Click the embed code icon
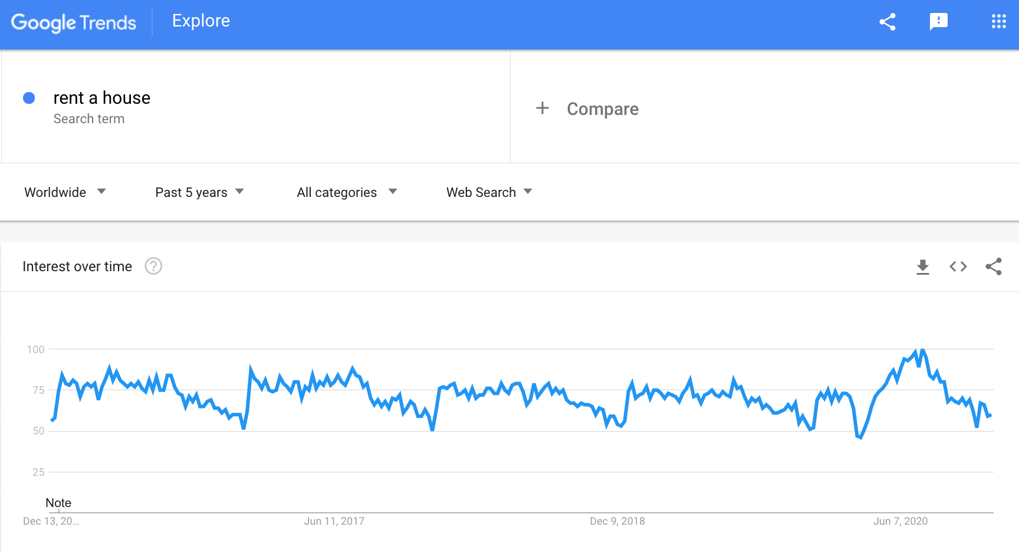The height and width of the screenshot is (553, 1019). coord(958,266)
